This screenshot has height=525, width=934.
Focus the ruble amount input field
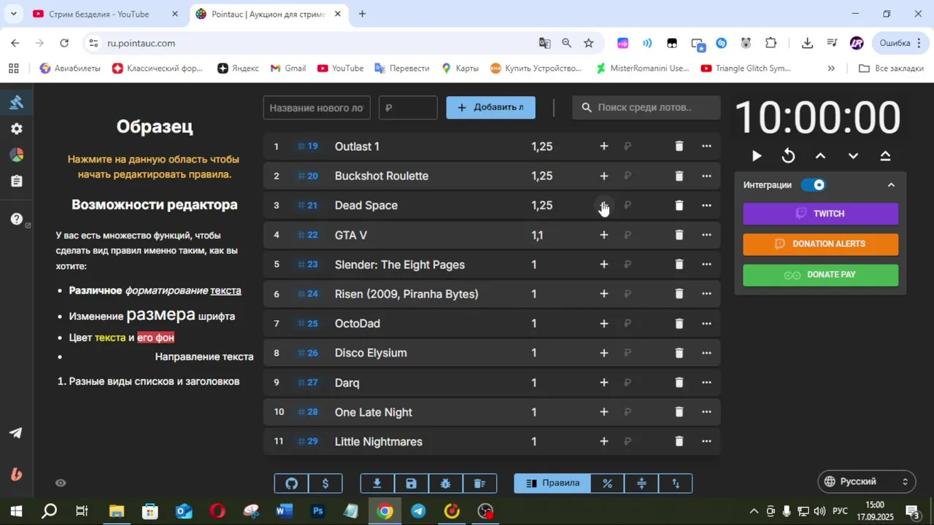(408, 107)
